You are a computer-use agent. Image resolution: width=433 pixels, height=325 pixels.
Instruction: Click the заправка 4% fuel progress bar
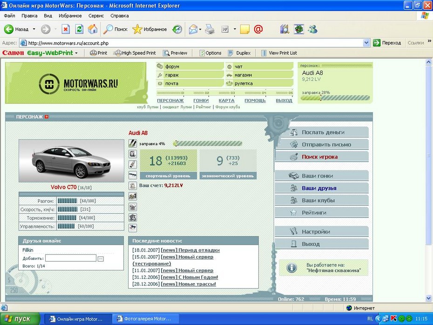point(208,144)
